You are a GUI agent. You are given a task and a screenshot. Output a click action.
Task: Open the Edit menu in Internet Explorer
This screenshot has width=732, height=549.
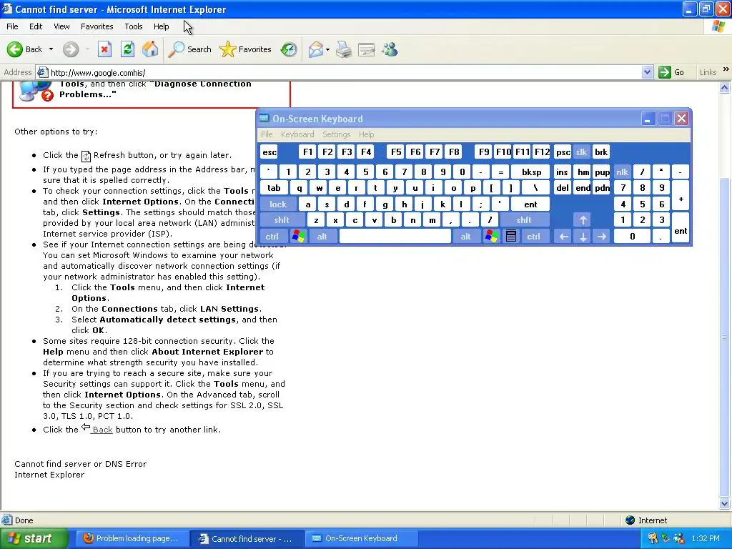click(36, 26)
